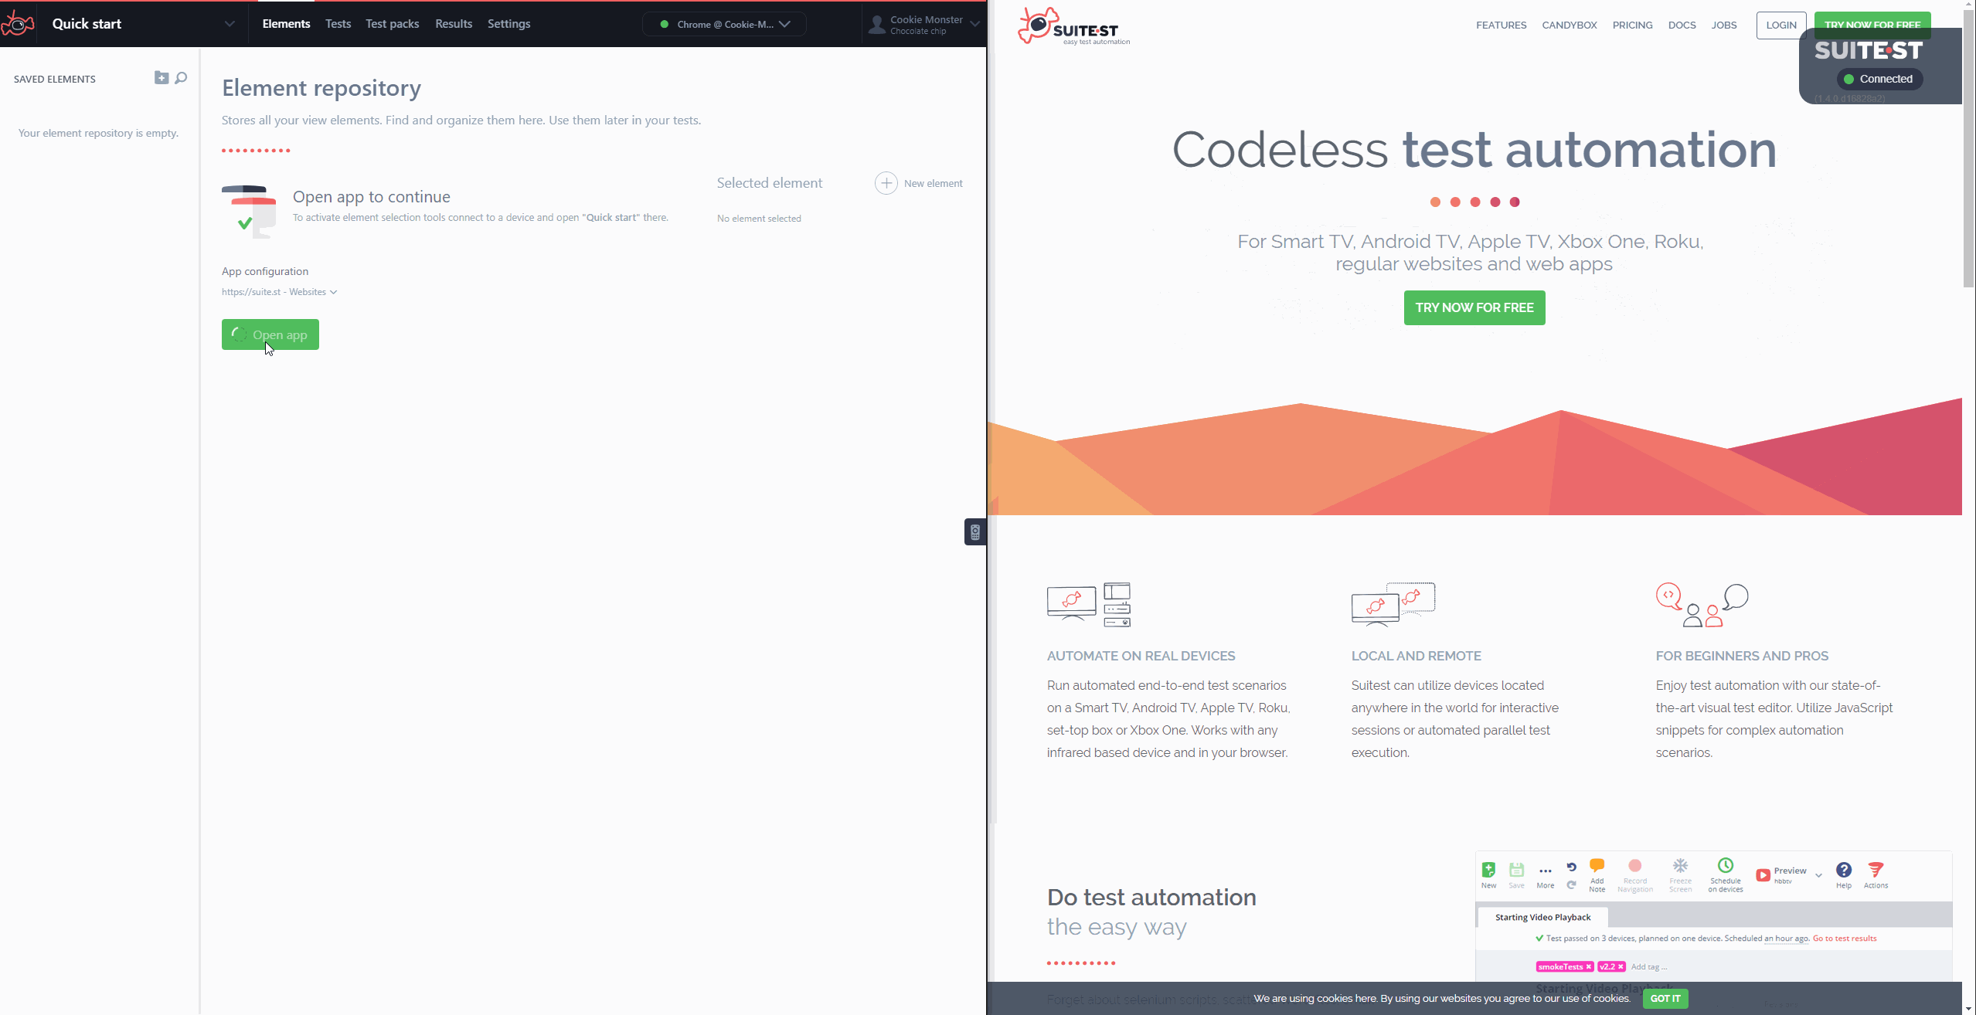Click the green Open app button
Screen dimensions: 1976x1015
pyautogui.click(x=270, y=334)
